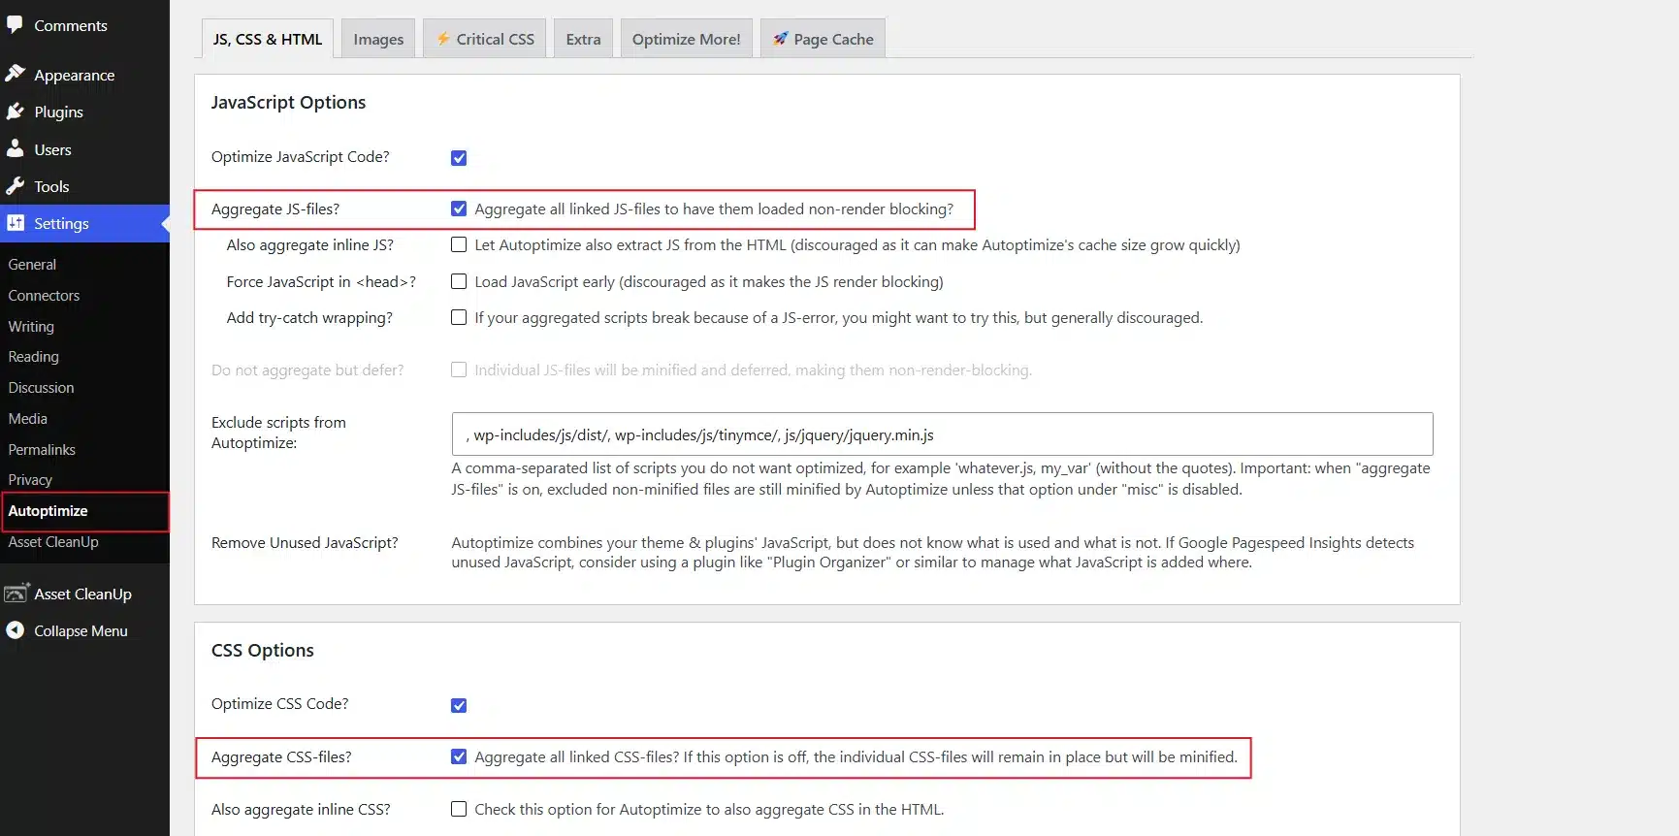Click the Asset CleanUp sidebar icon

coord(16,593)
